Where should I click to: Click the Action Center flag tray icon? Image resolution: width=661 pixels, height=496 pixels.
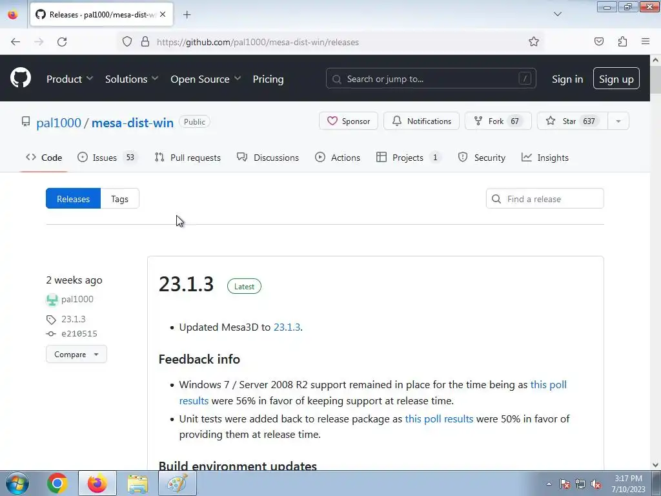[564, 484]
